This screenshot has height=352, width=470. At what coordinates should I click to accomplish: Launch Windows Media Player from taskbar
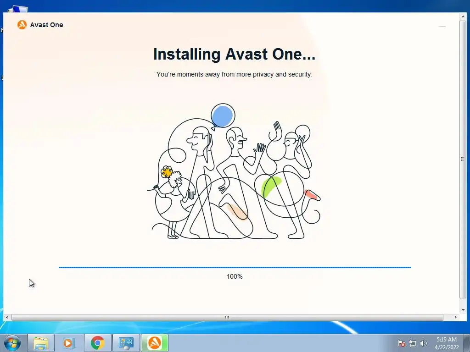tap(69, 343)
